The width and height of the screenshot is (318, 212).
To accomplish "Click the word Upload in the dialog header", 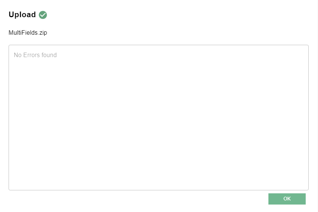I will [x=22, y=15].
